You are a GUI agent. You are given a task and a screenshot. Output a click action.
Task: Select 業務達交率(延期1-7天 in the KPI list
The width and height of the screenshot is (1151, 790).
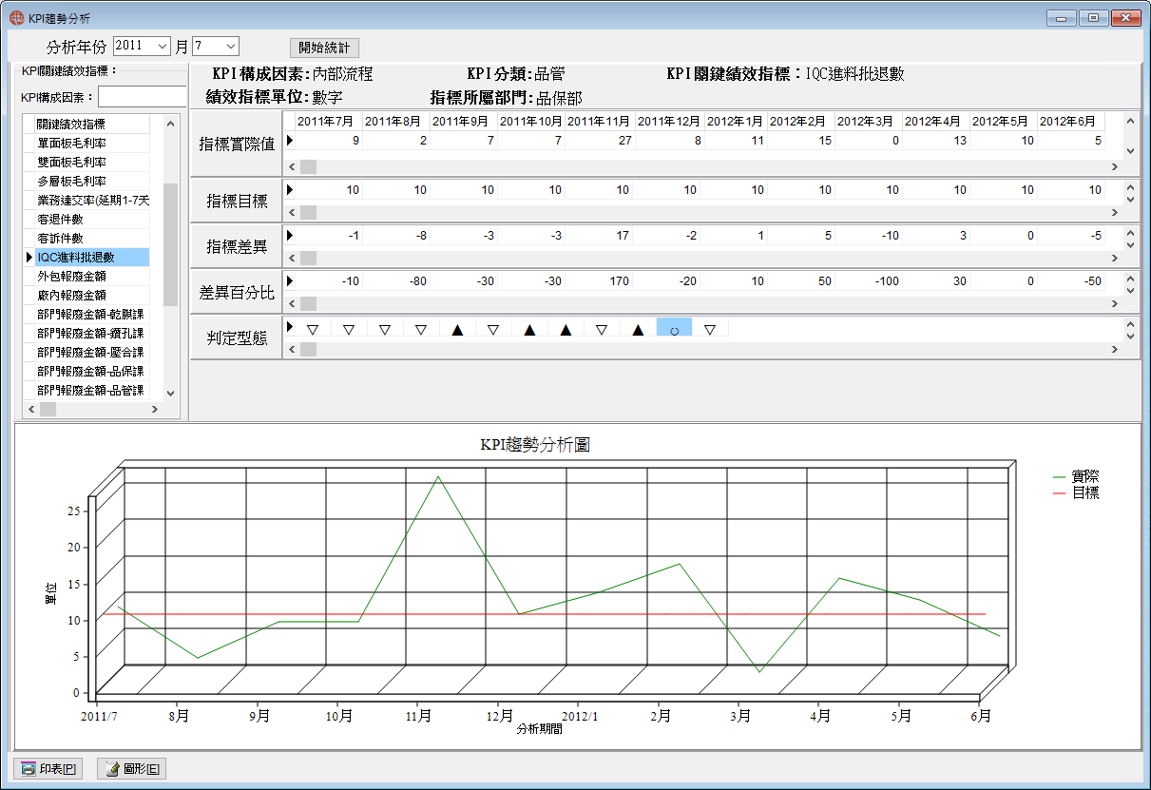coord(92,200)
